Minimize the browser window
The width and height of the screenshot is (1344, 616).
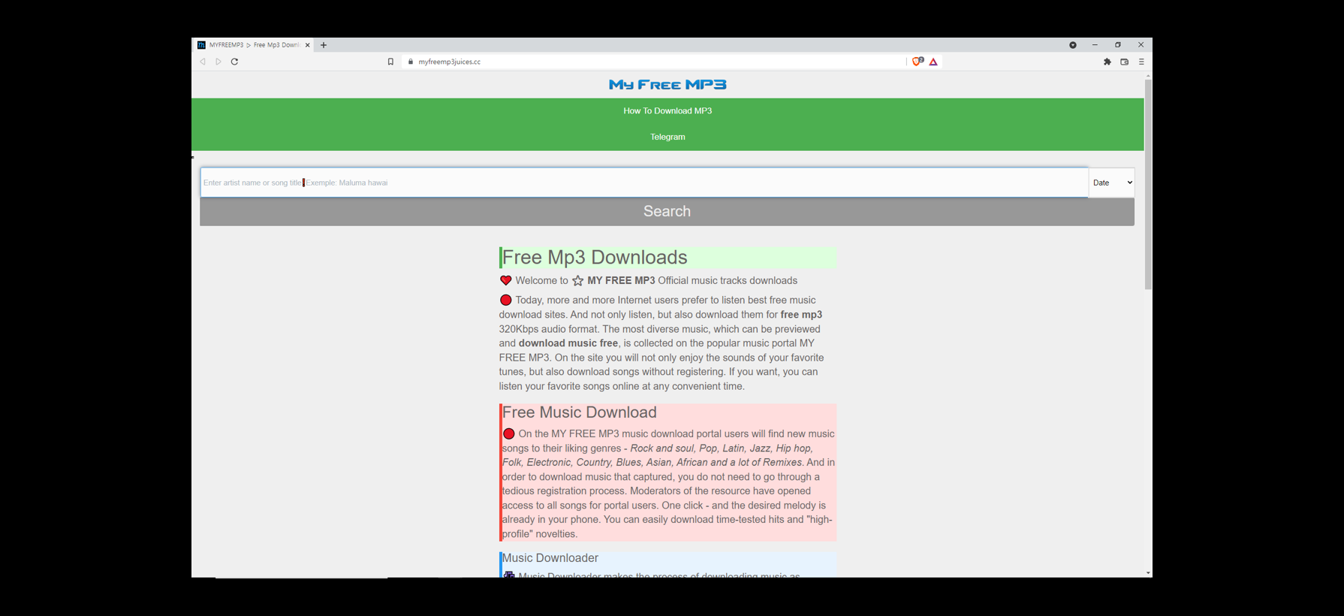(x=1095, y=45)
